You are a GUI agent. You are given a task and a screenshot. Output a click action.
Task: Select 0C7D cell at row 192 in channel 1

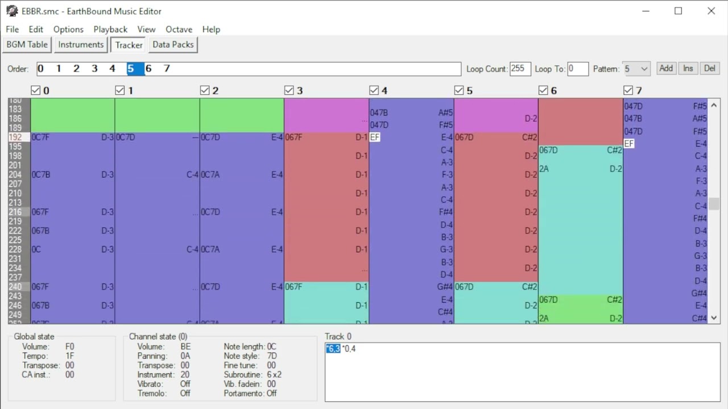click(x=157, y=137)
